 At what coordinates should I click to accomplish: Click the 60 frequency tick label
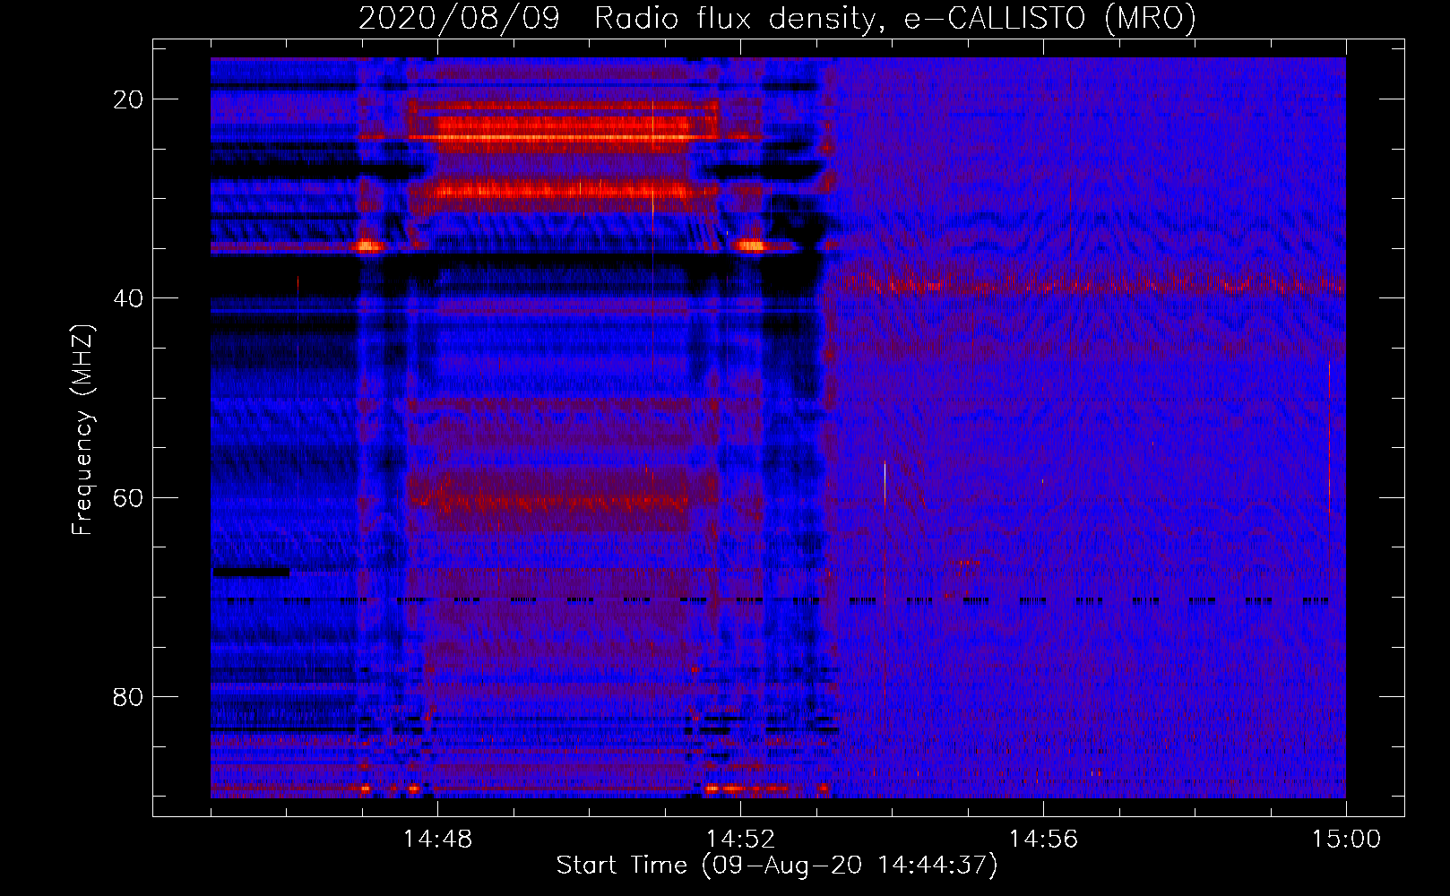click(128, 497)
